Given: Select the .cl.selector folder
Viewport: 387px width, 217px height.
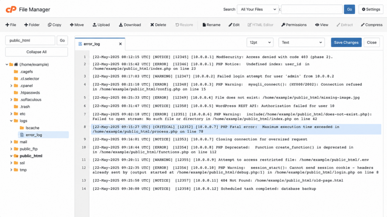Looking at the screenshot, I should [x=29, y=79].
